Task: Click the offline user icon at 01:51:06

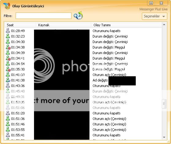Action: point(8,107)
